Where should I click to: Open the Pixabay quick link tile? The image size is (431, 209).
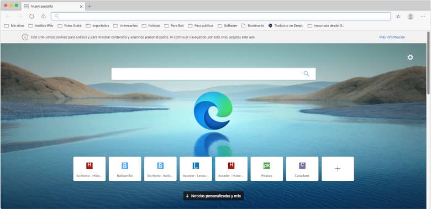pos(267,169)
